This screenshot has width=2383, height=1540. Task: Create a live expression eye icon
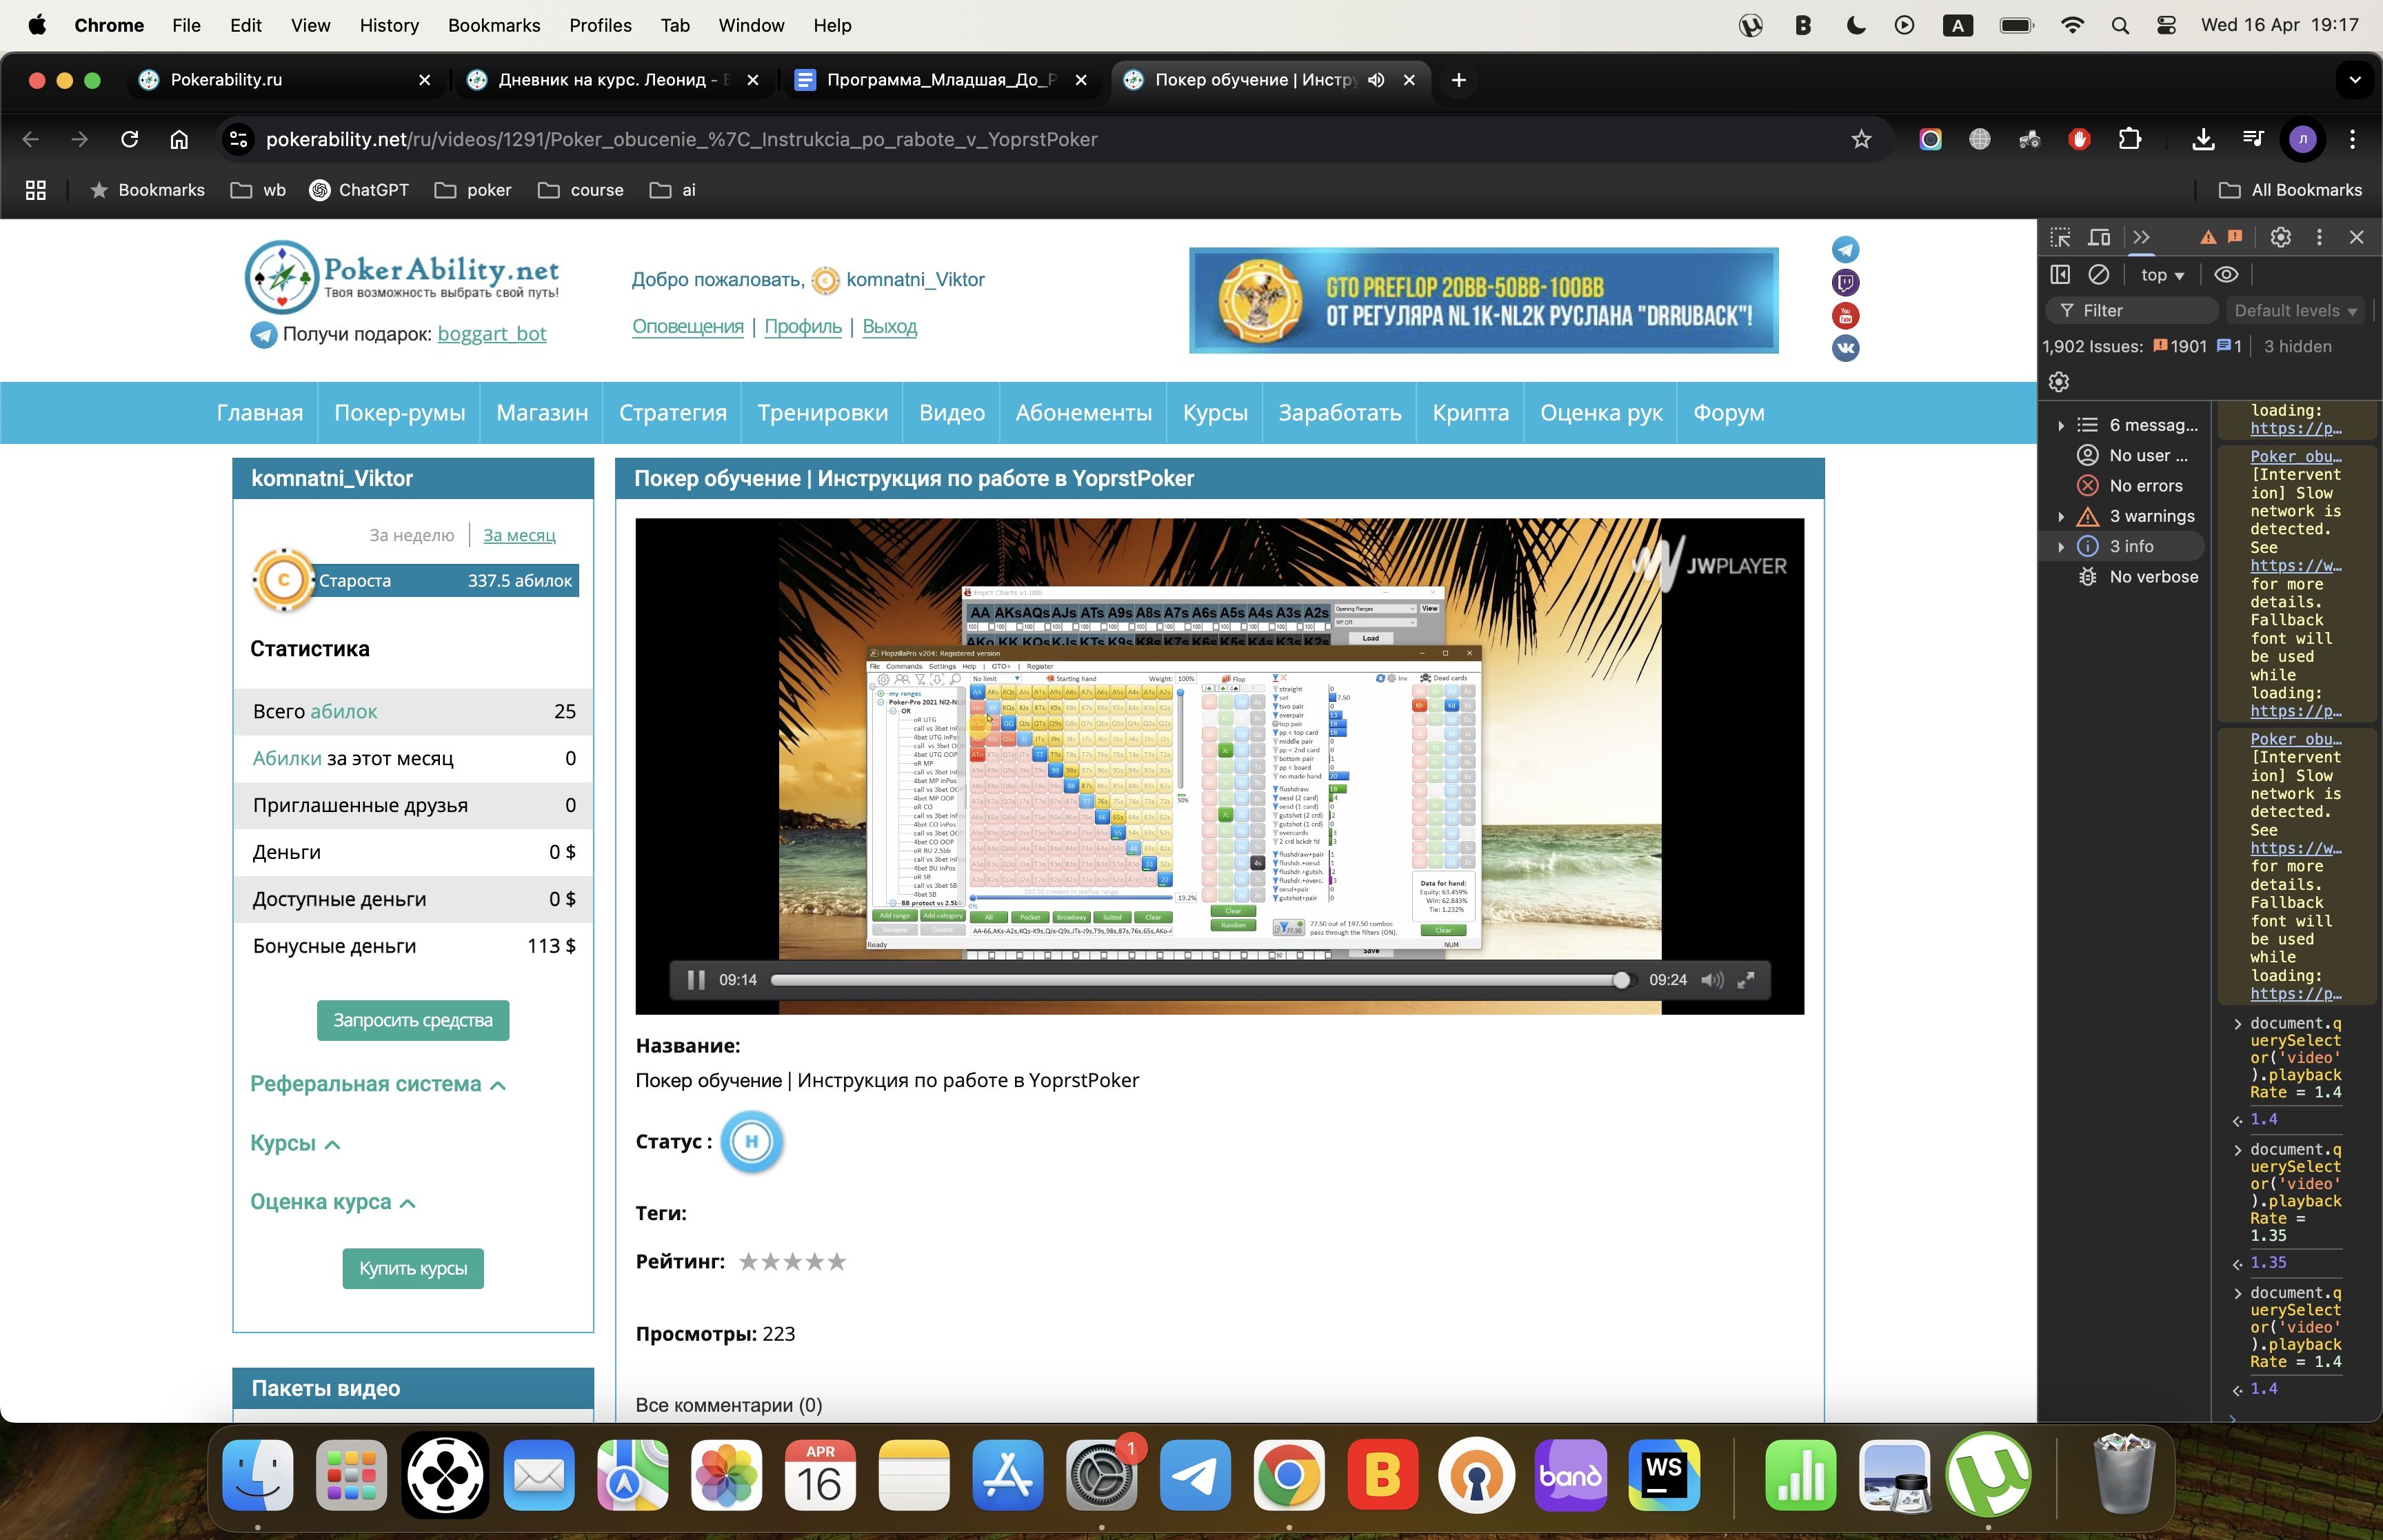point(2226,274)
